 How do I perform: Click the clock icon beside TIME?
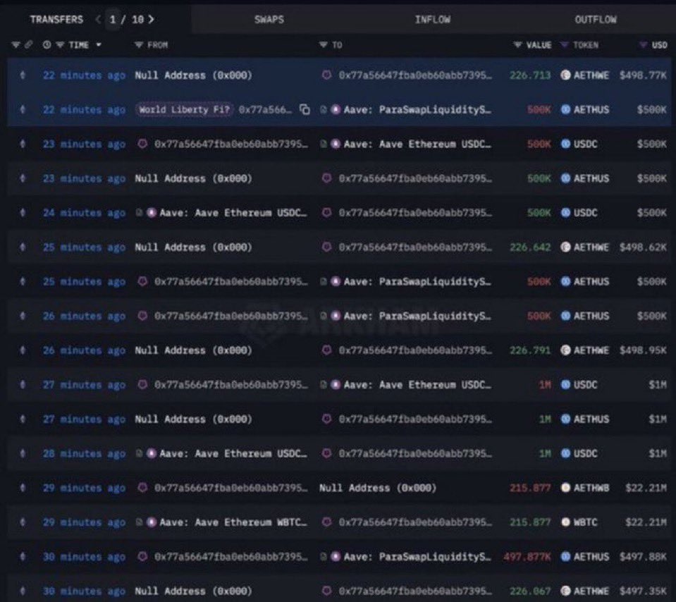(x=47, y=44)
